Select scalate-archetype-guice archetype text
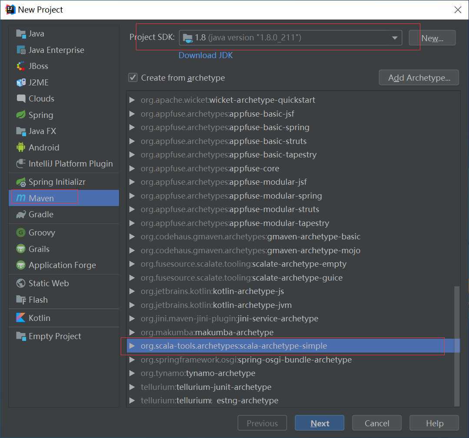 [242, 278]
